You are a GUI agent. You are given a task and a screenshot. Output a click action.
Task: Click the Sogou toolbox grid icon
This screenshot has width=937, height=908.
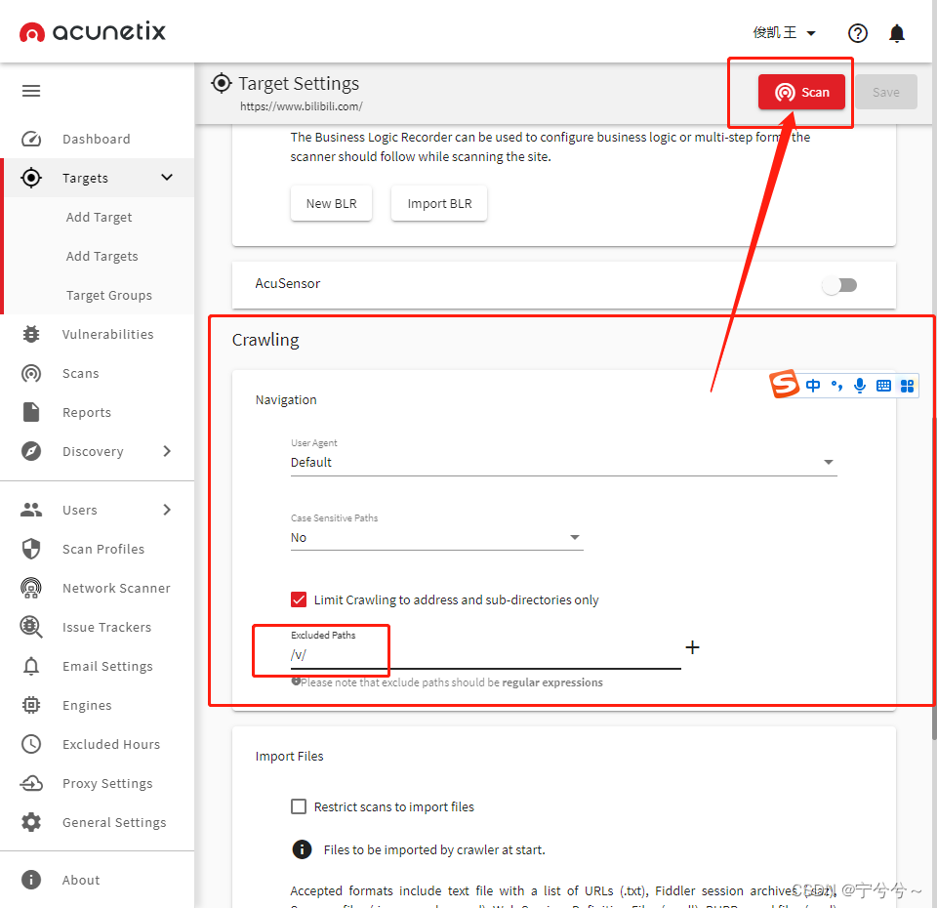(x=907, y=387)
